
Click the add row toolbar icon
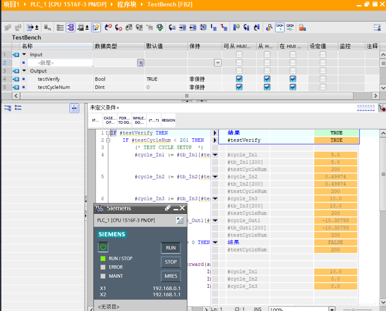point(18,27)
